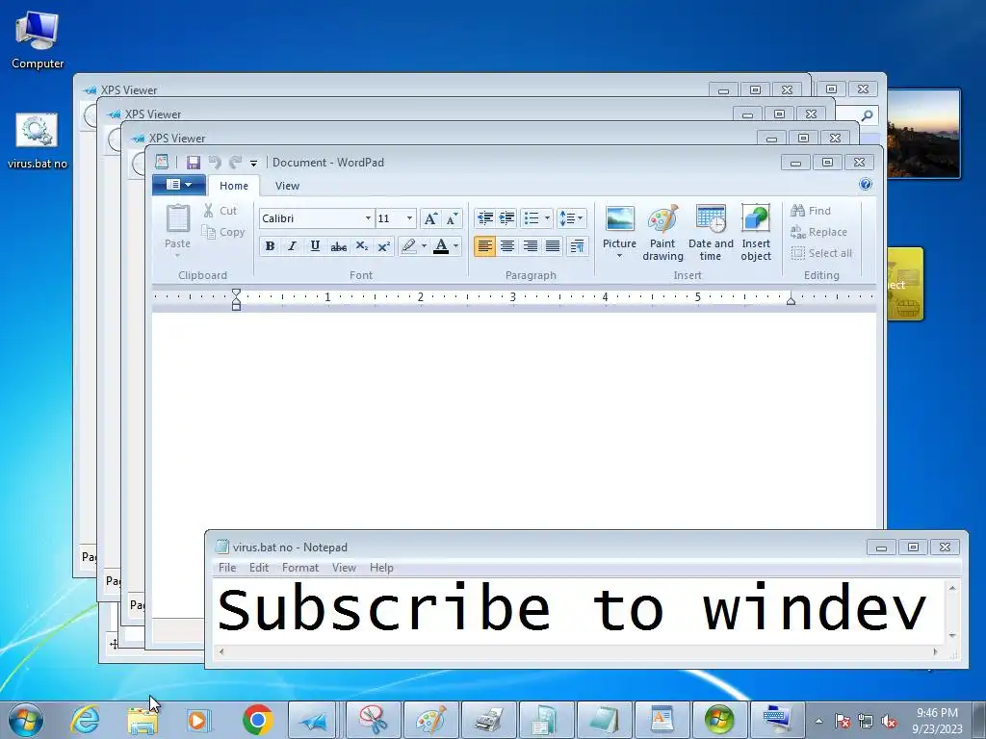Align text left
Screen dimensions: 986x739
coord(484,246)
